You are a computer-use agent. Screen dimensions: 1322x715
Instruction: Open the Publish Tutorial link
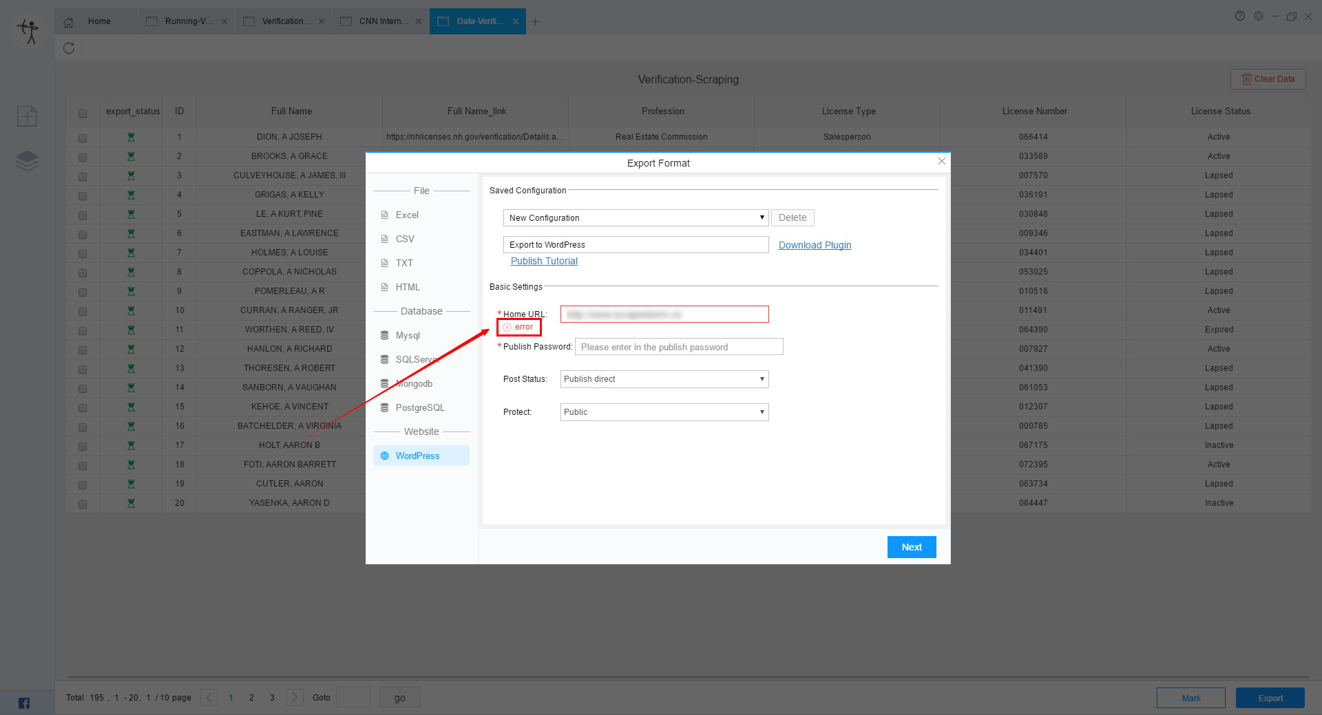coord(544,261)
